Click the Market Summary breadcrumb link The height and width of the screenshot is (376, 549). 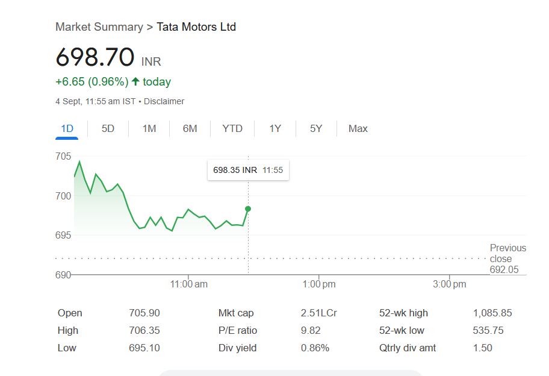(99, 27)
